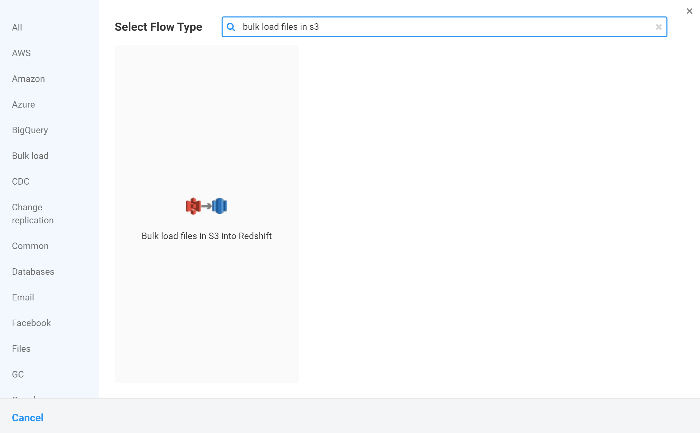Select the Databases category
Image resolution: width=700 pixels, height=433 pixels.
click(x=33, y=272)
